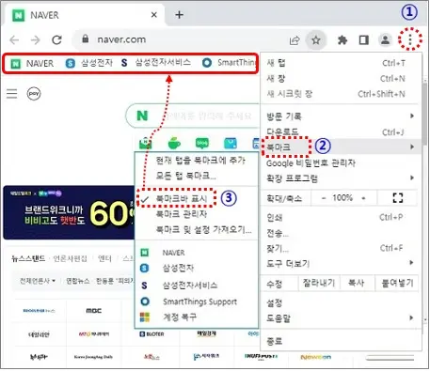The width and height of the screenshot is (430, 371).
Task: Open 새 시크릿 창 menu item
Action: pos(341,94)
